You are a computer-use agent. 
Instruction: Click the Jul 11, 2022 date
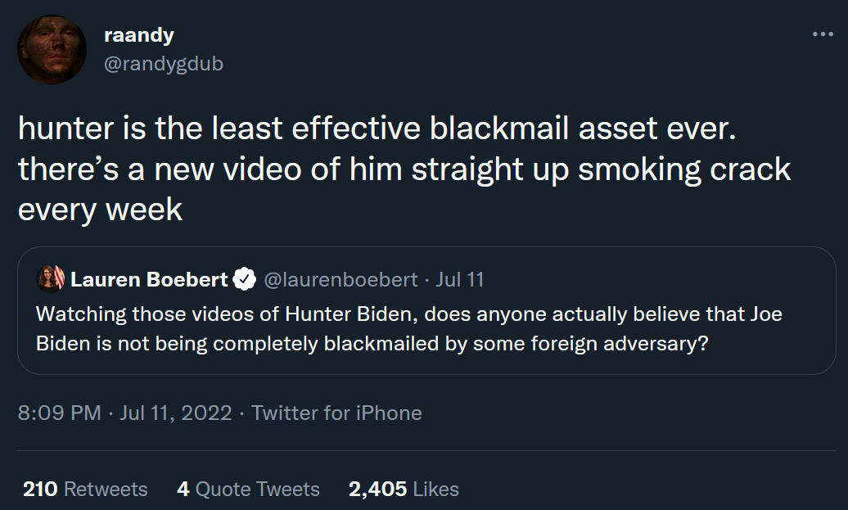point(176,413)
